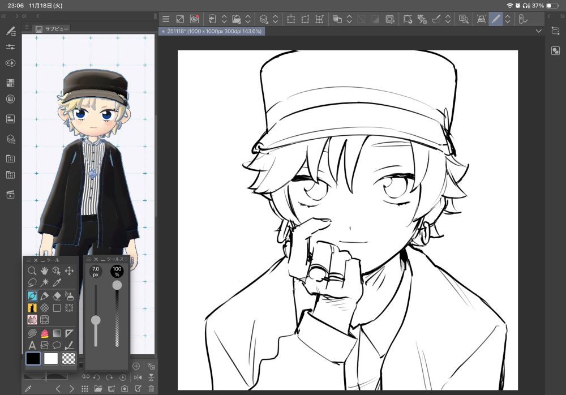The image size is (566, 395).
Task: Select the Fill gradient square tool
Action: 57,333
